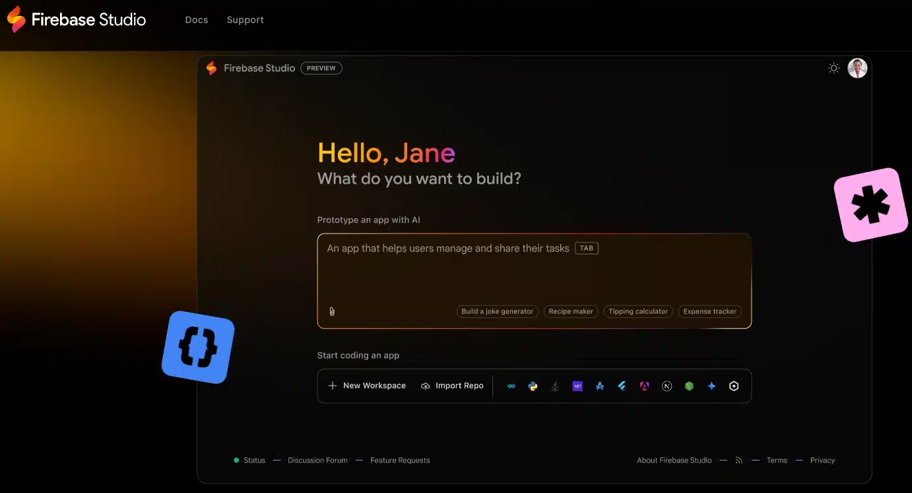Open the Feature Requests link

click(x=400, y=460)
